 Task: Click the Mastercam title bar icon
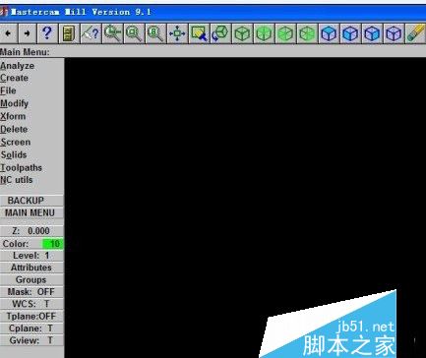(4, 13)
